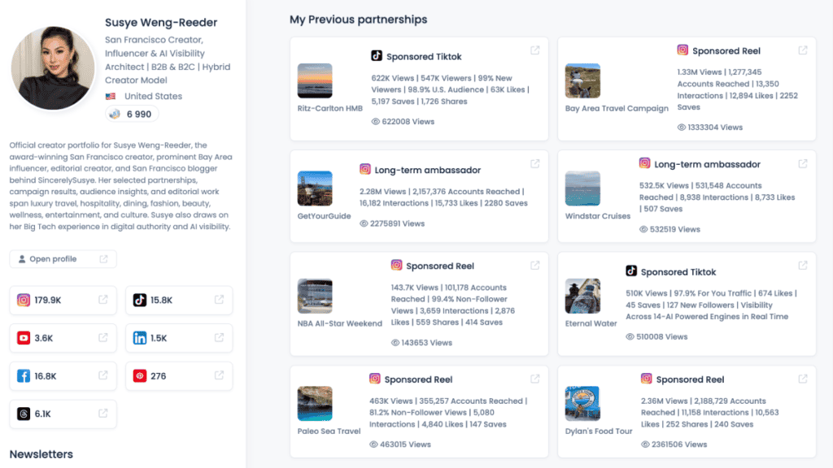The image size is (833, 468).
Task: Click the TikTok icon beside 15.8K
Action: pyautogui.click(x=140, y=300)
